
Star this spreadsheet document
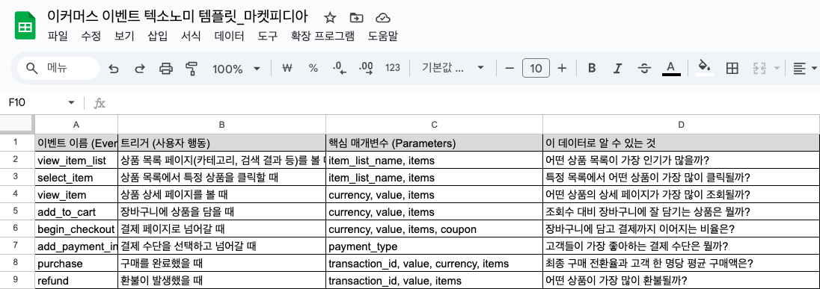coord(329,18)
